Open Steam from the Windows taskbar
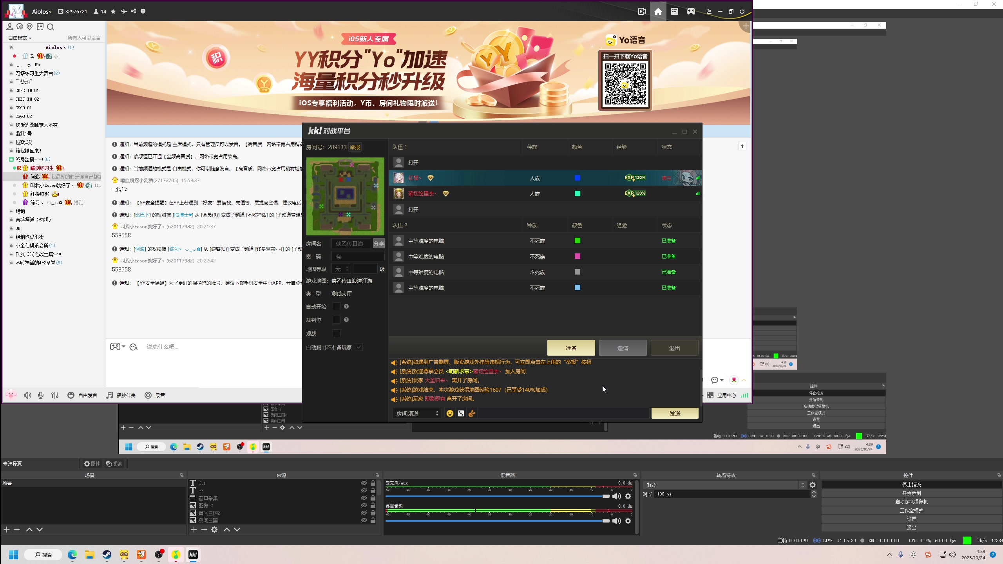This screenshot has width=1003, height=564. 107,555
